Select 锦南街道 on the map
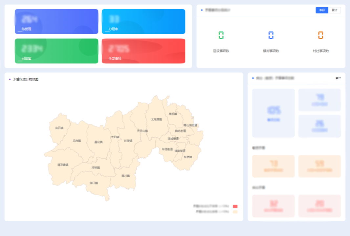This screenshot has height=236, width=350. 180,151
